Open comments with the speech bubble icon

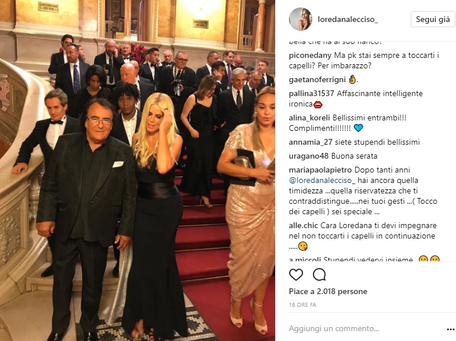[319, 274]
